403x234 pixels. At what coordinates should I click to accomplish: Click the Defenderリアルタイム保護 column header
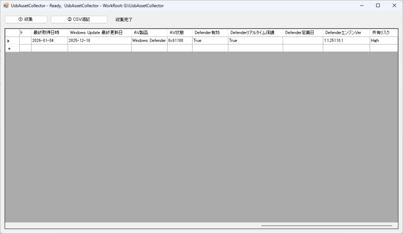[255, 33]
